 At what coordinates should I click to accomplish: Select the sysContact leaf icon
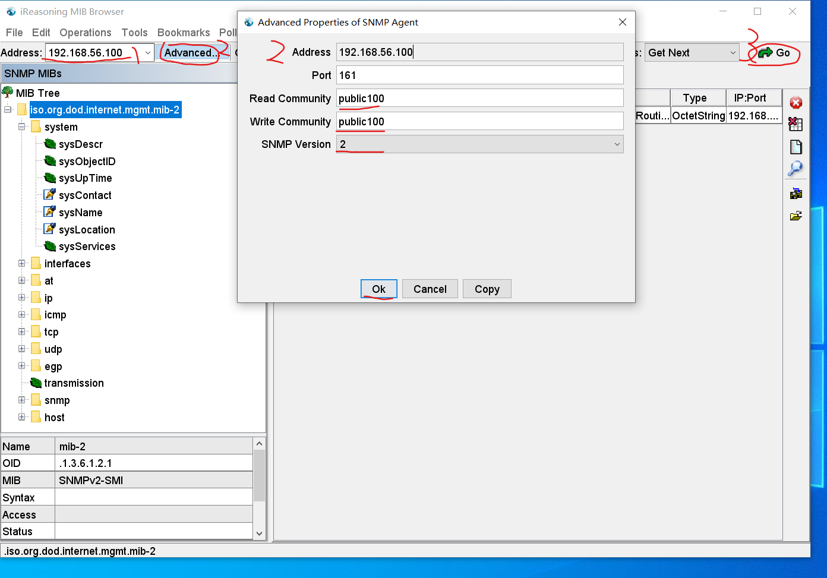pos(50,194)
